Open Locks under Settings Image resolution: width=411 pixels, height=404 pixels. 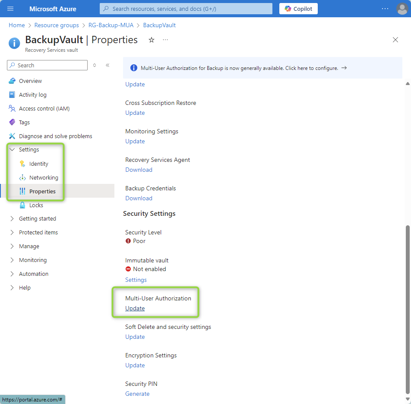click(x=36, y=205)
